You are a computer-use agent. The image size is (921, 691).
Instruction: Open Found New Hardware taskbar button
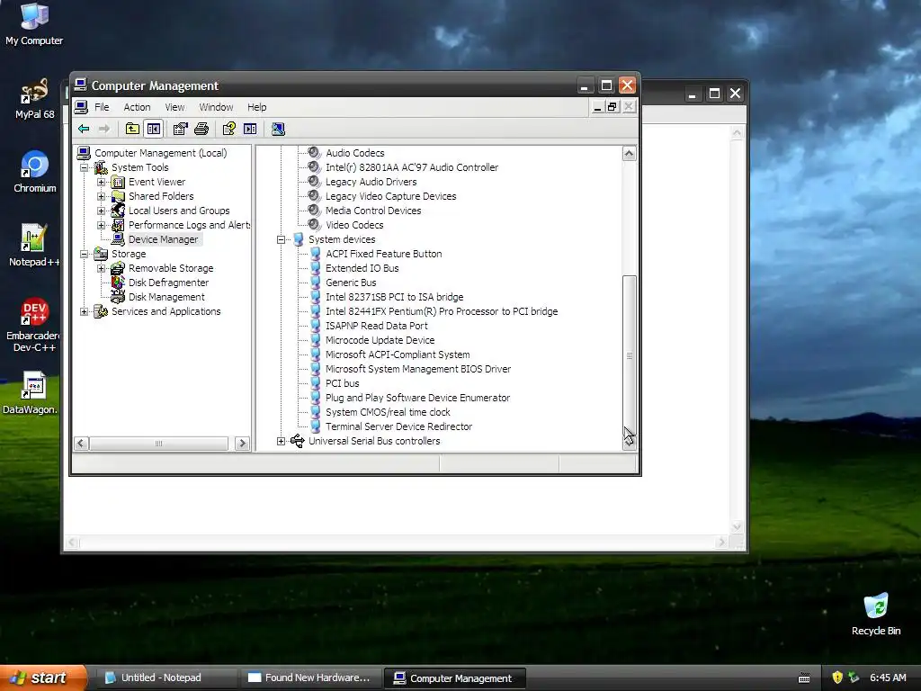[310, 678]
